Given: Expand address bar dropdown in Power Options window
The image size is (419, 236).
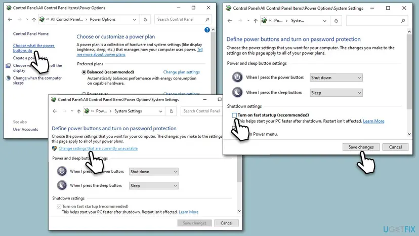Looking at the screenshot, I should pyautogui.click(x=135, y=20).
